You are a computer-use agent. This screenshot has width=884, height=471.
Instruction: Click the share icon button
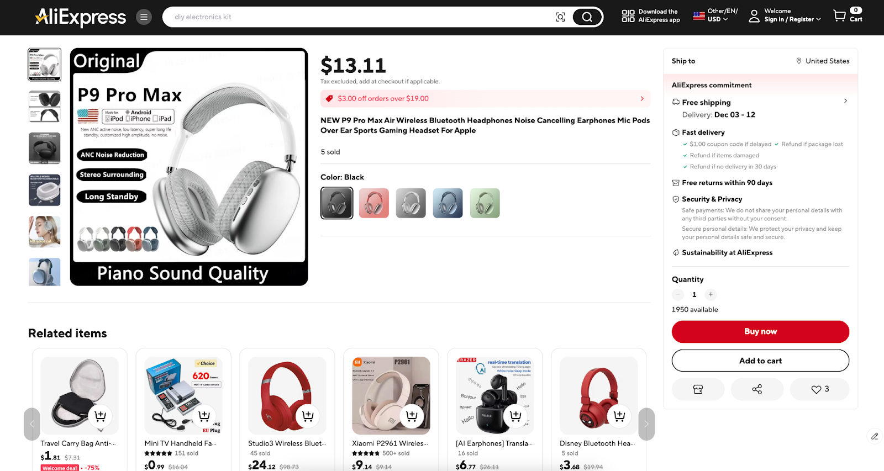click(x=757, y=389)
